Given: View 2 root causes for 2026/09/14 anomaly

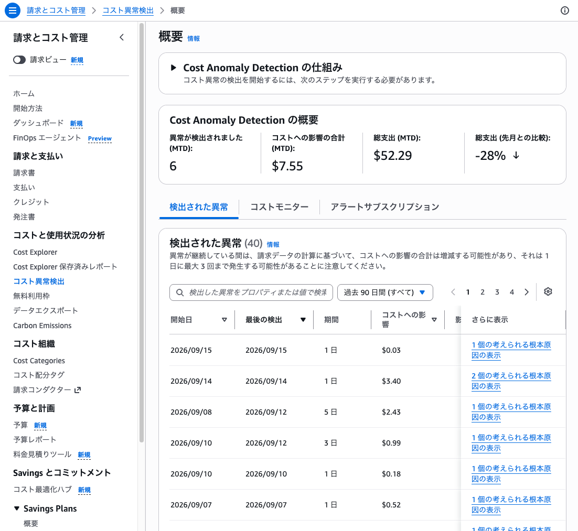Looking at the screenshot, I should coord(511,381).
